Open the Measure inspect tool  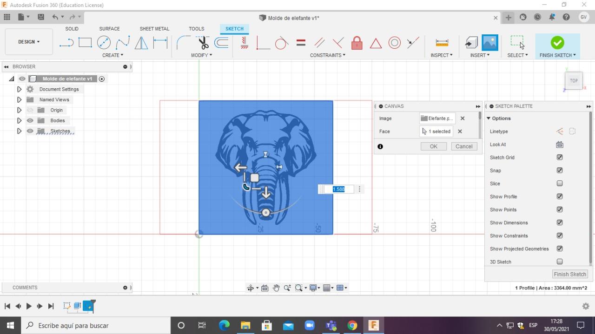coord(442,43)
